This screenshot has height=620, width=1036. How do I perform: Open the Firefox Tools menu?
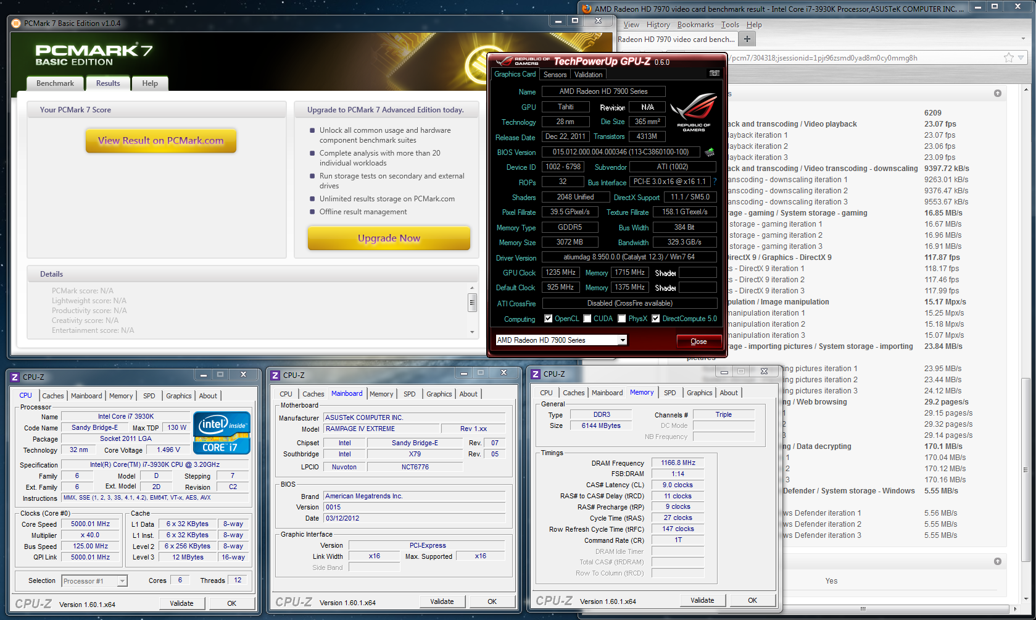click(730, 25)
